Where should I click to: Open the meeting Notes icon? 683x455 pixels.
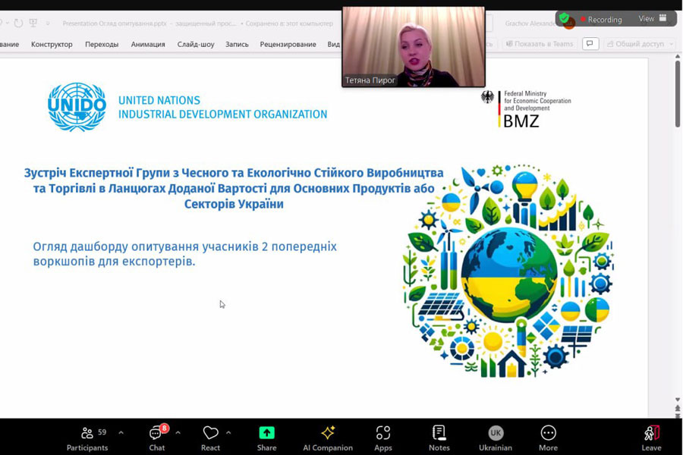point(439,433)
